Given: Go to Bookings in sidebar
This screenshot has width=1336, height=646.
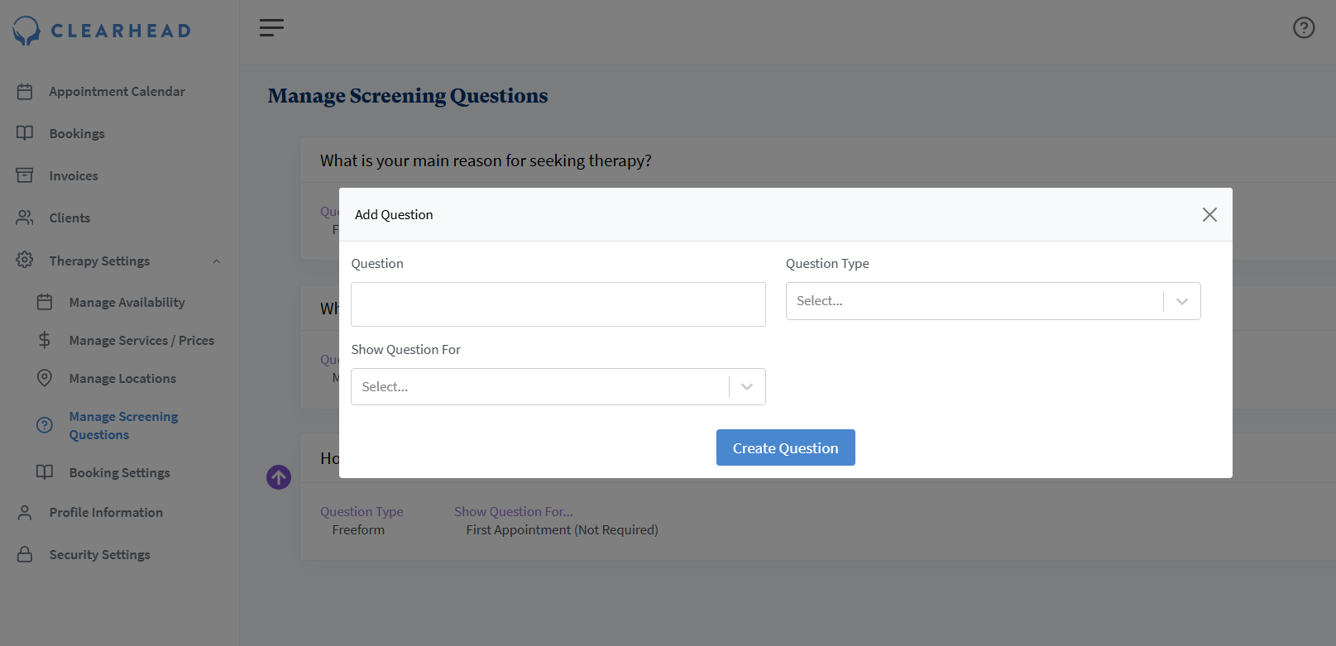Looking at the screenshot, I should pos(77,134).
